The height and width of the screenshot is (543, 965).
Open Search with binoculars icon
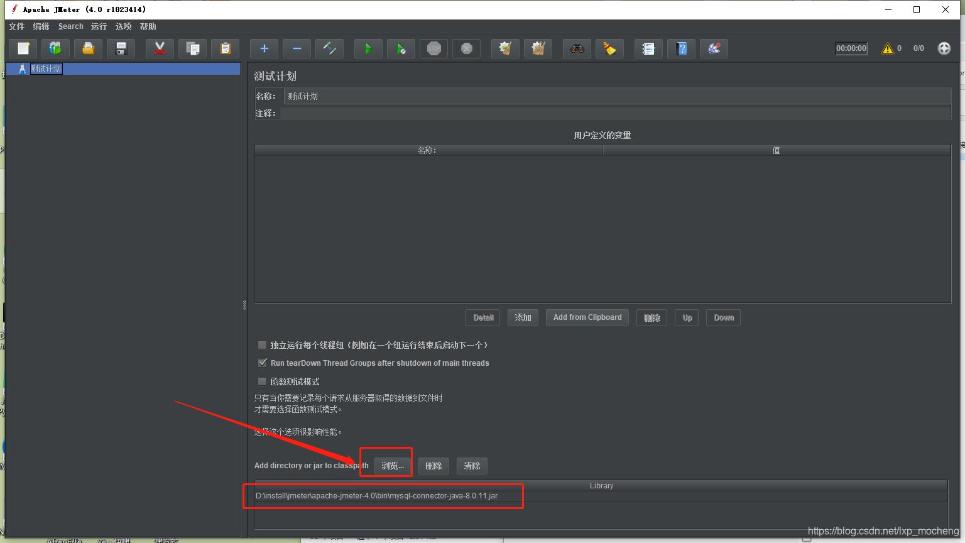[577, 48]
